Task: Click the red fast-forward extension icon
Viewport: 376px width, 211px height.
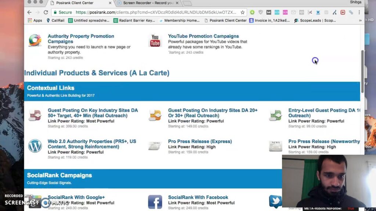Action: tap(343, 12)
